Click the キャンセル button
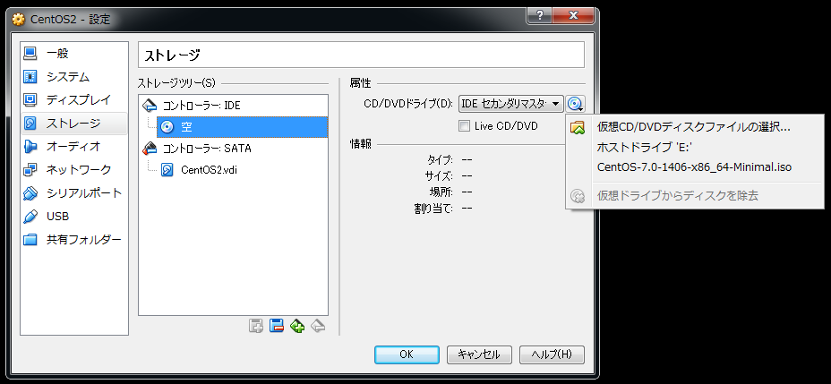Image resolution: width=831 pixels, height=384 pixels. pos(479,354)
